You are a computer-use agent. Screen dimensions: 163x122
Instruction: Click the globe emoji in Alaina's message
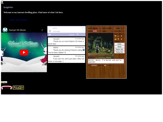84,50
